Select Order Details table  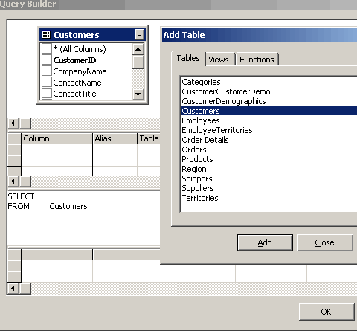(x=205, y=140)
